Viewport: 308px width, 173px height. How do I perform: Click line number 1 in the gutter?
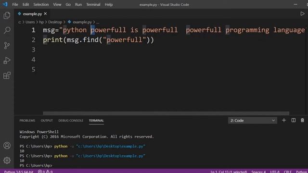pos(33,30)
